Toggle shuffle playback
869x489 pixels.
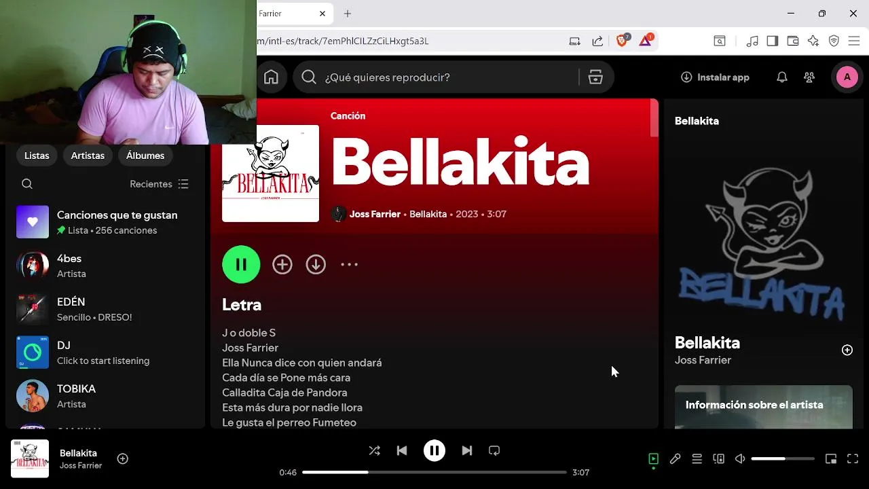[374, 450]
